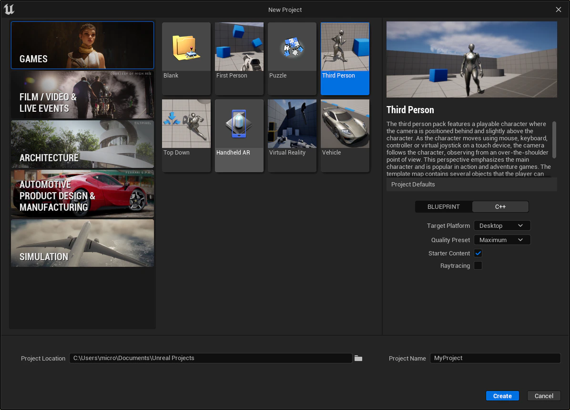Choose the Handheld AR template
This screenshot has height=410, width=570.
click(x=239, y=125)
